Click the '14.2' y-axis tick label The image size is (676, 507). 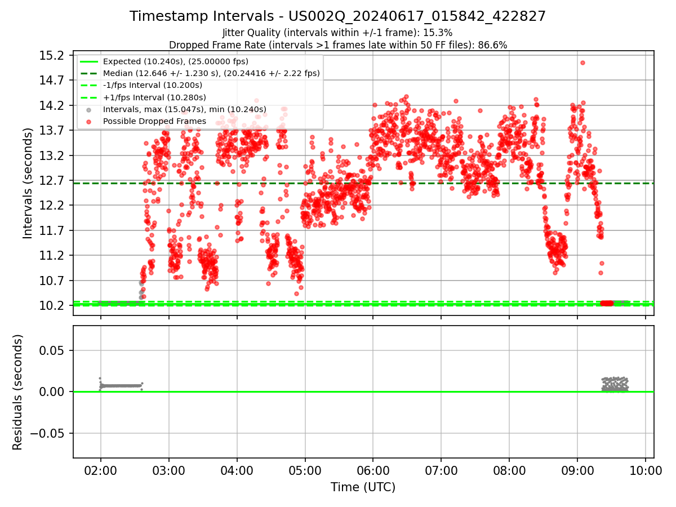pos(52,105)
